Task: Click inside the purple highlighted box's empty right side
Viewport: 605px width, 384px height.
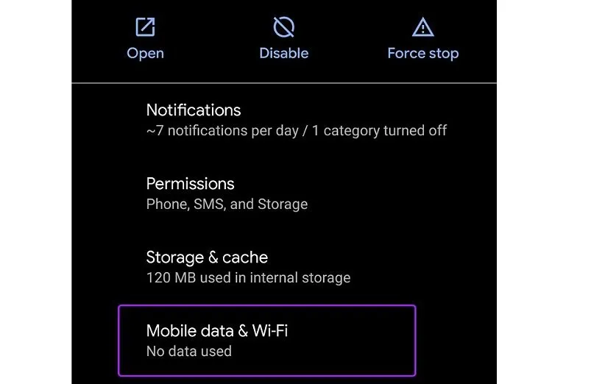Action: click(361, 340)
